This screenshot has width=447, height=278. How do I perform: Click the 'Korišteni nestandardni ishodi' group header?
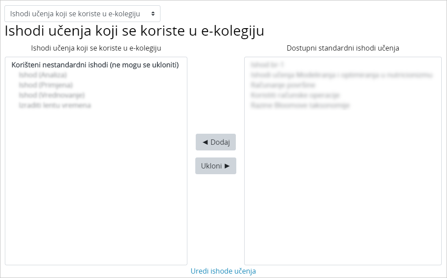(95, 65)
